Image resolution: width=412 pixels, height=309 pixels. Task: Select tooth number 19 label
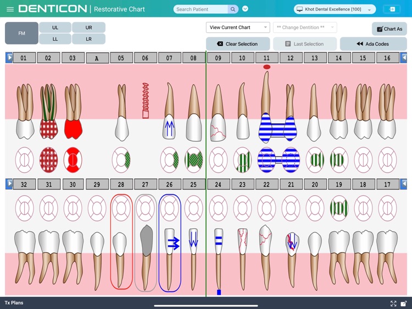tap(339, 184)
